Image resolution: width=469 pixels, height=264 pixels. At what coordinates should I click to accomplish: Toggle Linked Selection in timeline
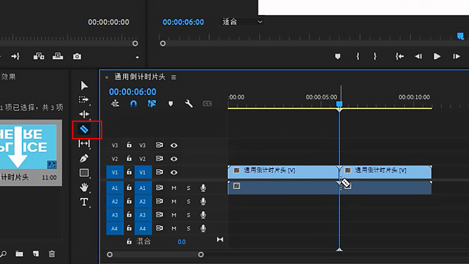click(x=152, y=104)
